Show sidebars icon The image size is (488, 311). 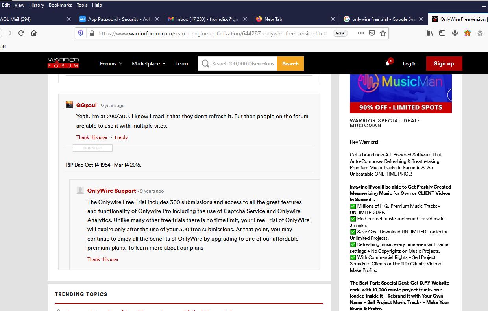442,33
